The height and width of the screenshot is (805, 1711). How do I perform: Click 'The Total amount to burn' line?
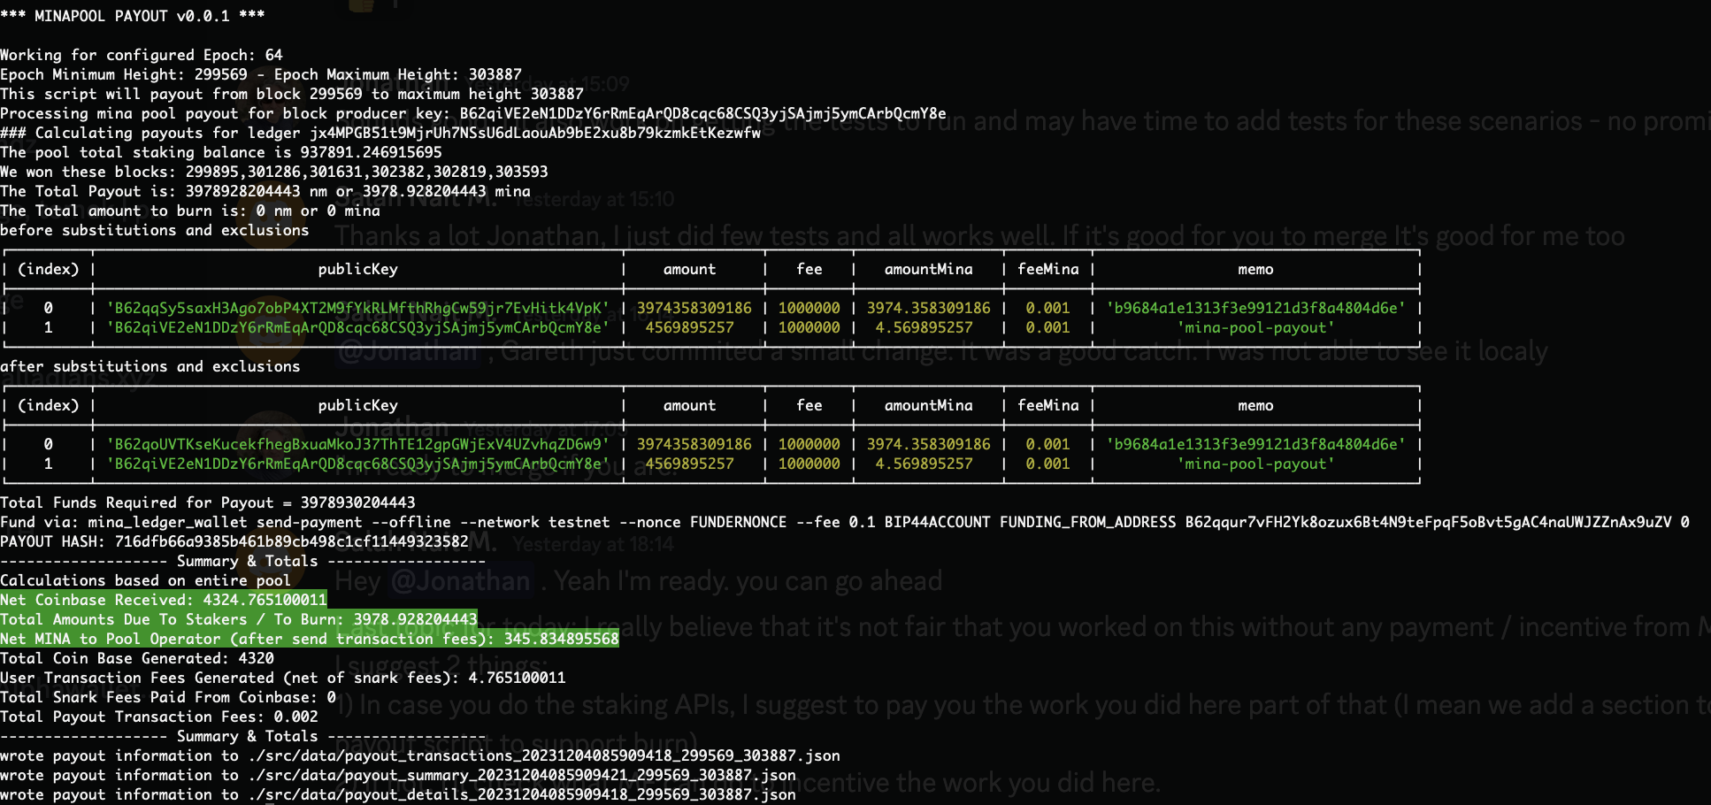[x=190, y=211]
